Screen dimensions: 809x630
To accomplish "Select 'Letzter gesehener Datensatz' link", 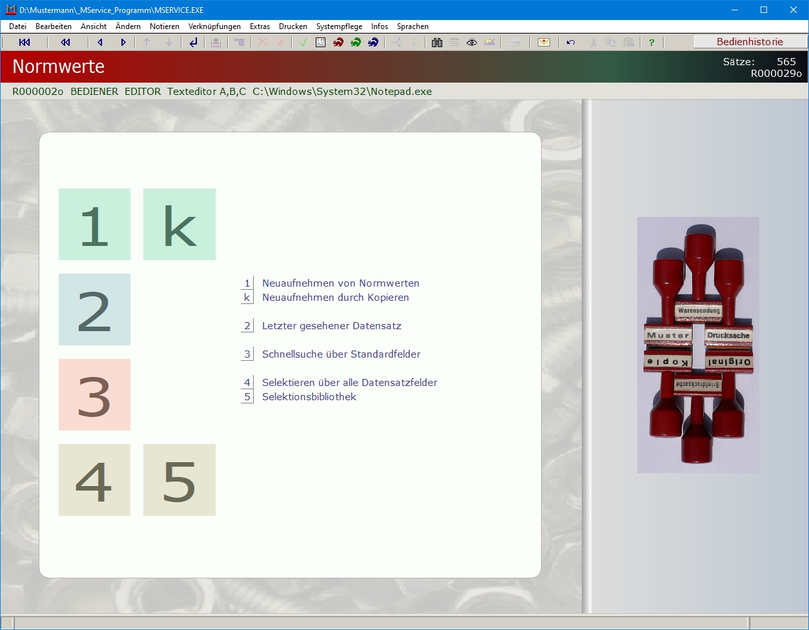I will click(x=332, y=326).
